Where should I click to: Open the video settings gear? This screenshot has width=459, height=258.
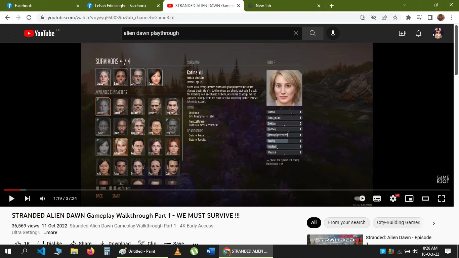[x=393, y=199]
